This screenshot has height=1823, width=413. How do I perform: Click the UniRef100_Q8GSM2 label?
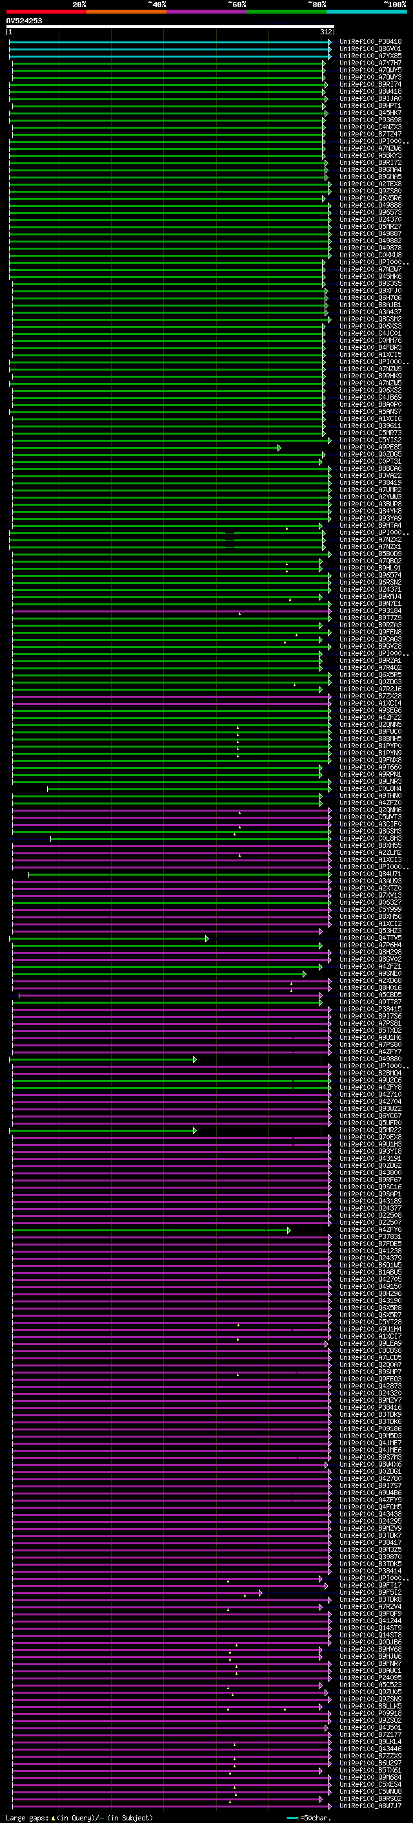[370, 319]
